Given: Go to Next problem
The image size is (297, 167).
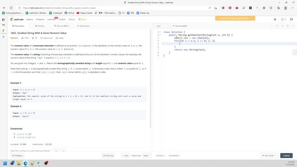Looking at the screenshot, I should [x=147, y=156].
